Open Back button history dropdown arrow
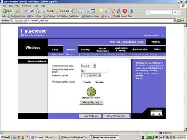187x140 pixels. coord(14,11)
